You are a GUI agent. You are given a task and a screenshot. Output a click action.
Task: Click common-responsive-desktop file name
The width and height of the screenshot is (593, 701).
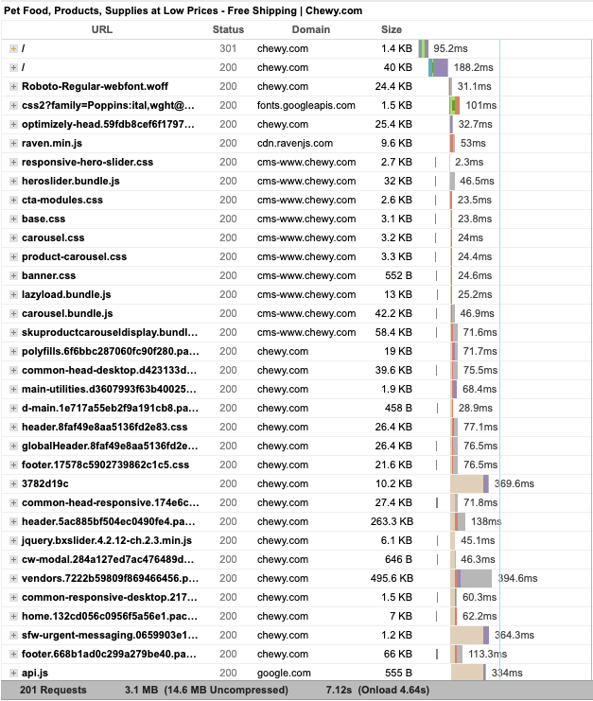click(x=110, y=598)
